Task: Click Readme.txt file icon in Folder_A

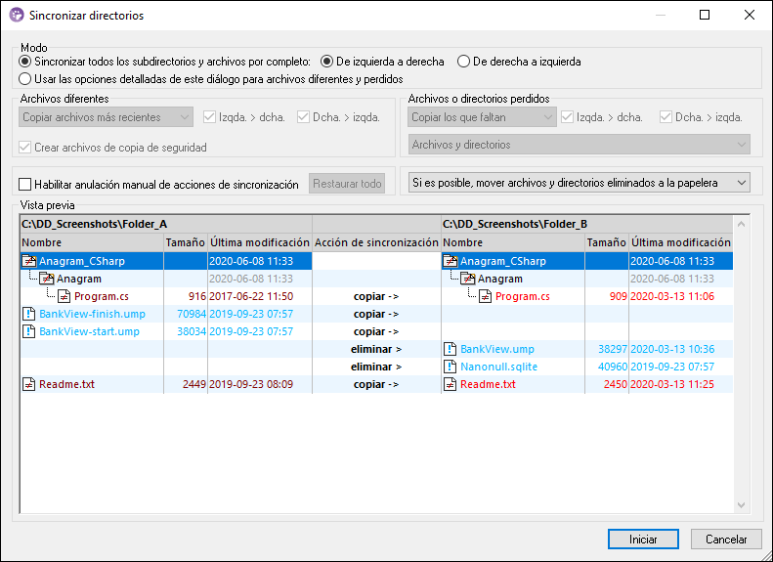Action: 28,384
